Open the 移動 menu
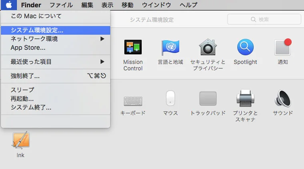This screenshot has height=169, width=304. pyautogui.click(x=128, y=5)
